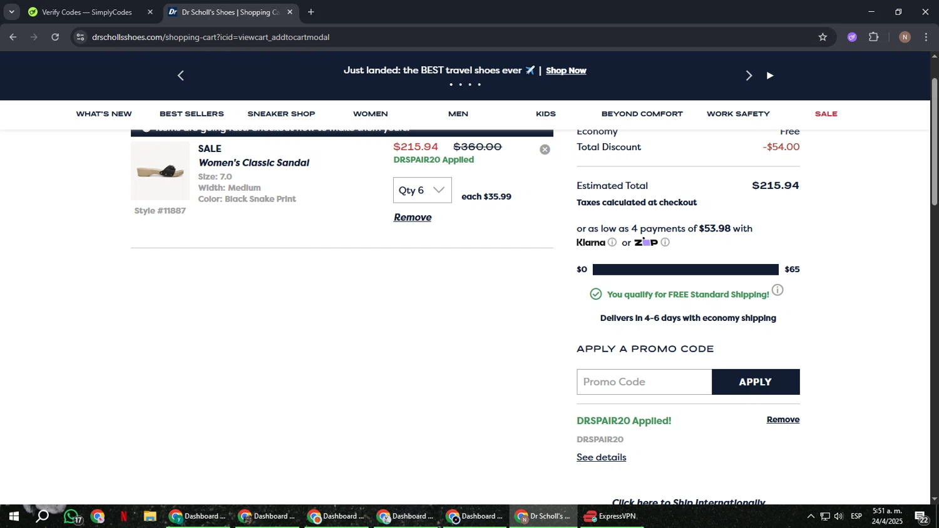Select first banner carousel dot
Viewport: 939px width, 528px height.
pos(451,84)
